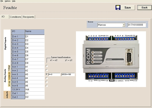Screen dimensions: 152x108
Task: Select the D-in 1 row header
Action: [x=18, y=37]
